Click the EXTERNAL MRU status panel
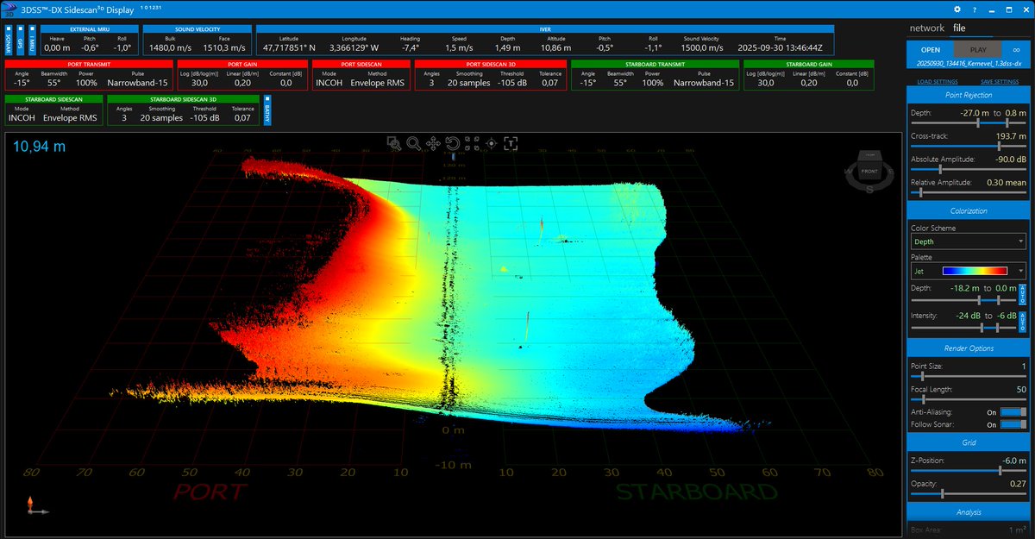 pyautogui.click(x=90, y=41)
